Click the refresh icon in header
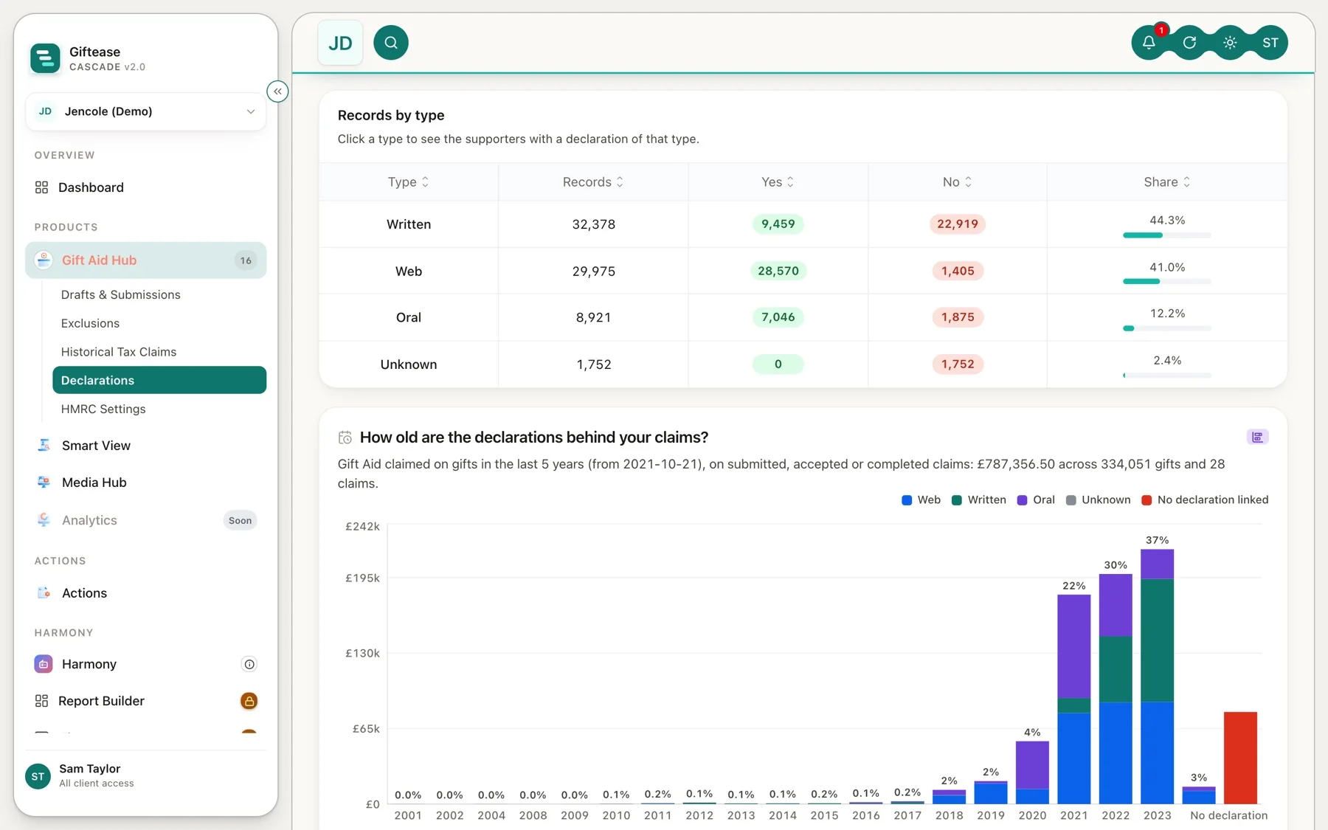 click(x=1189, y=43)
